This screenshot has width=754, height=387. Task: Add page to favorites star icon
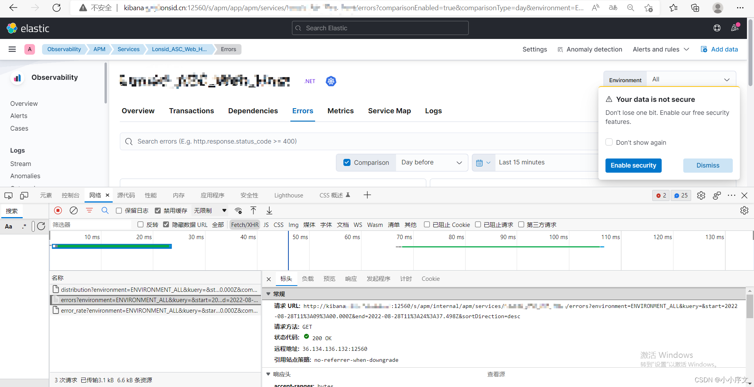tap(649, 8)
